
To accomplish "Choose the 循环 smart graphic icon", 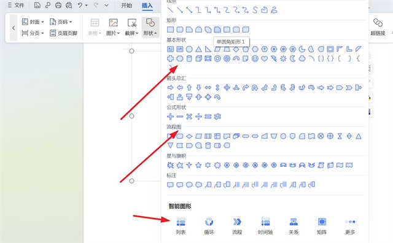I will (x=209, y=222).
